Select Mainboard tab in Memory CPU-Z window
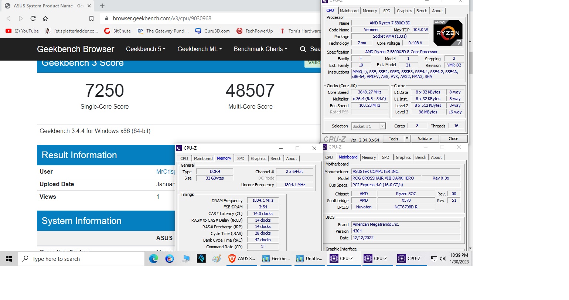Viewport: 569px width, 300px height. (x=203, y=158)
